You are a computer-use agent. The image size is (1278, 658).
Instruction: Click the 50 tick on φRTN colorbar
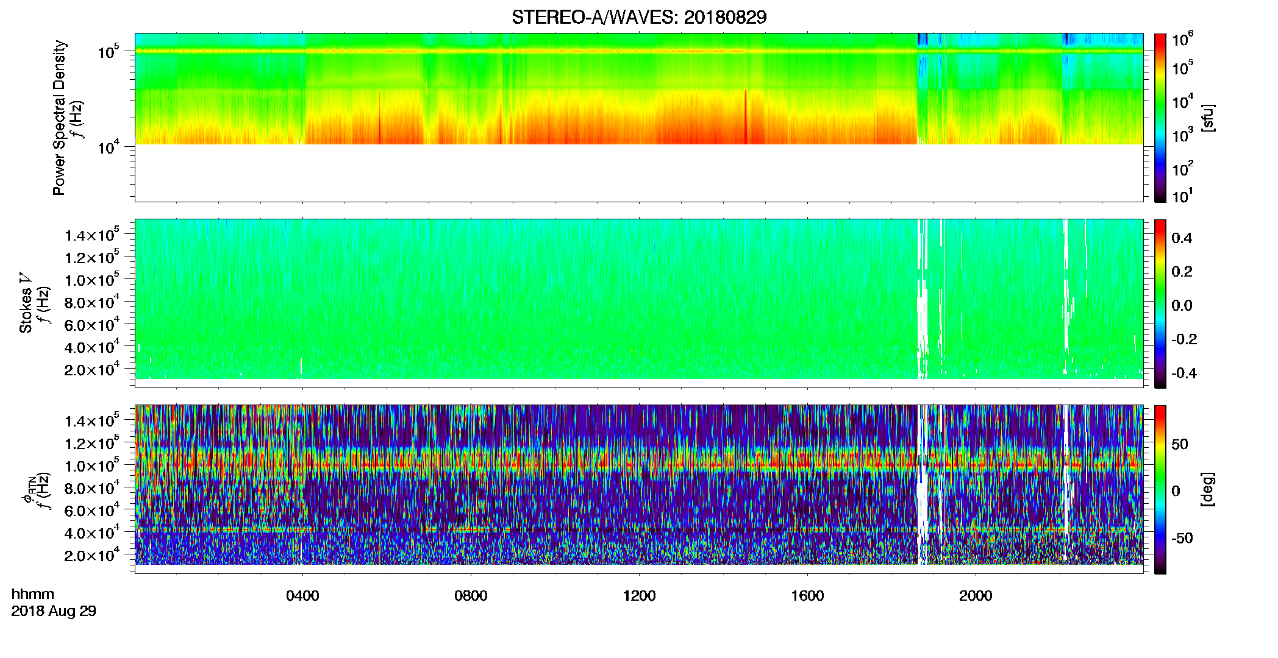coord(1180,444)
